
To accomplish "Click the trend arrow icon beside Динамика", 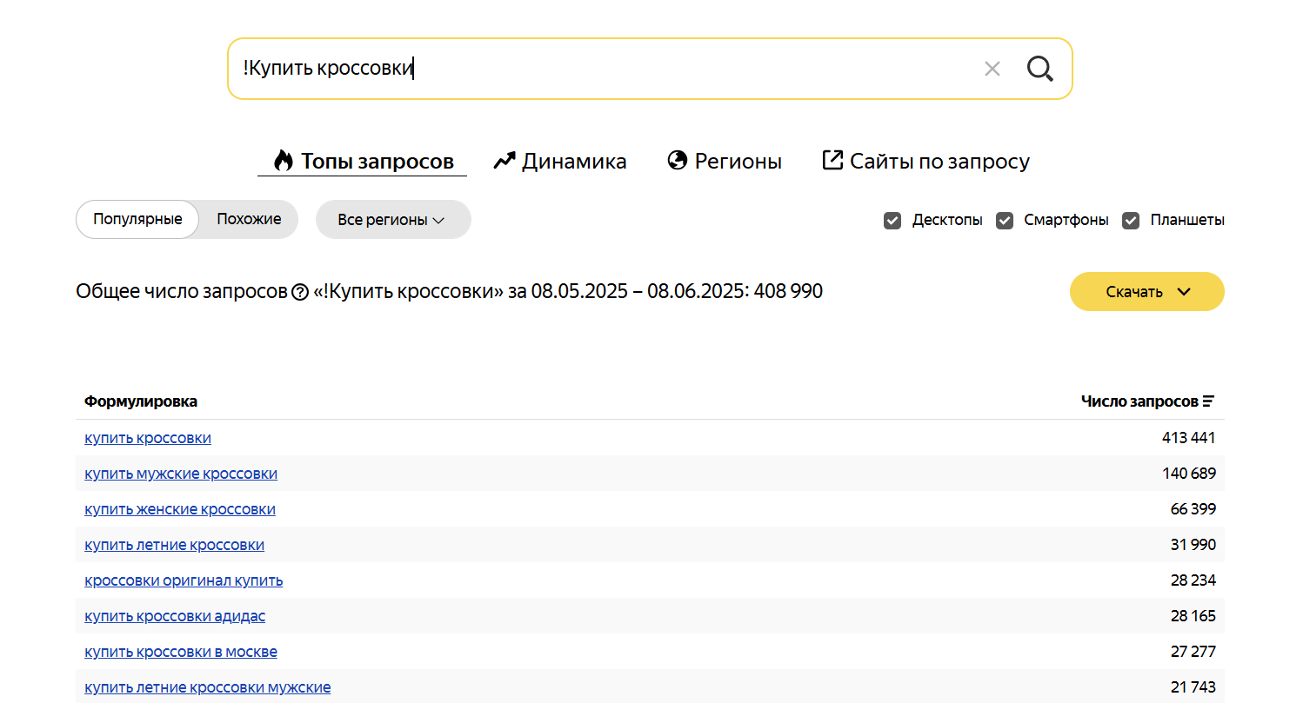I will pos(504,161).
